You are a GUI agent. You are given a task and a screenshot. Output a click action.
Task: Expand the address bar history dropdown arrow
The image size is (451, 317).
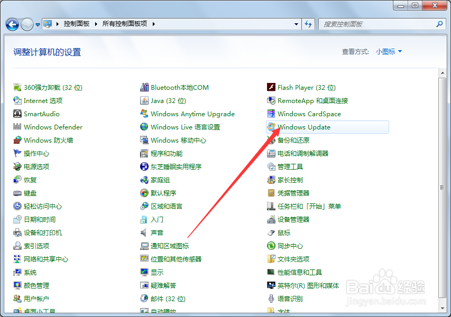[x=296, y=24]
